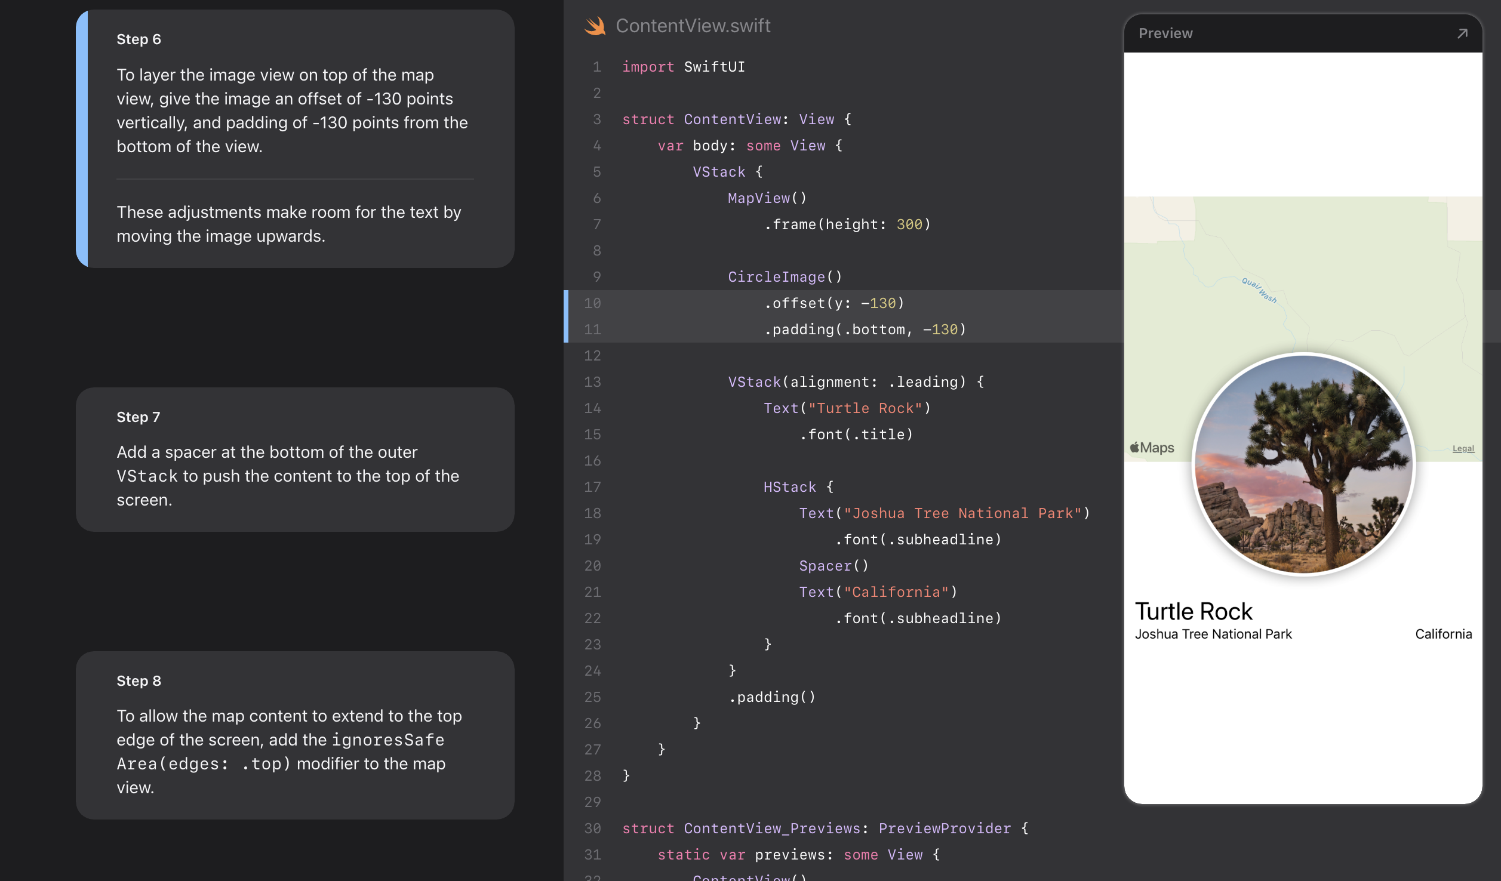
Task: Click the Turtle Rock title in preview
Action: 1193,611
